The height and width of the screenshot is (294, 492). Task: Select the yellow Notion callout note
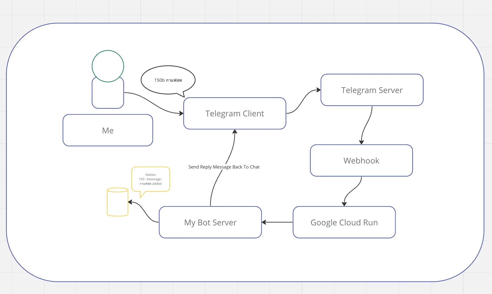coord(151,179)
